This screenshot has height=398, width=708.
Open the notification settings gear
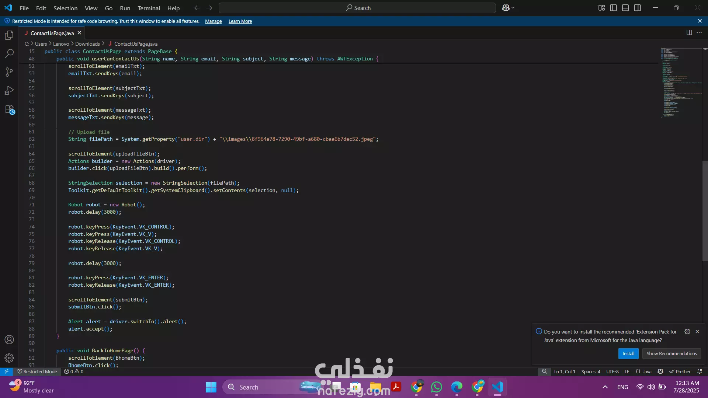(687, 332)
